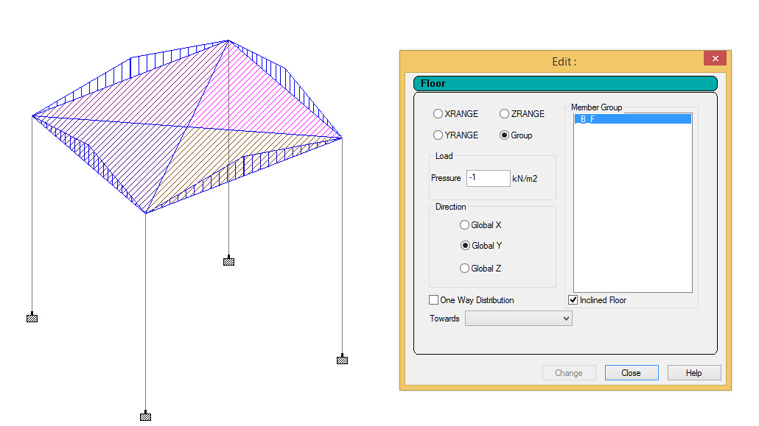Viewport: 759px width, 426px height.
Task: Click the greyed Change button
Action: click(569, 373)
